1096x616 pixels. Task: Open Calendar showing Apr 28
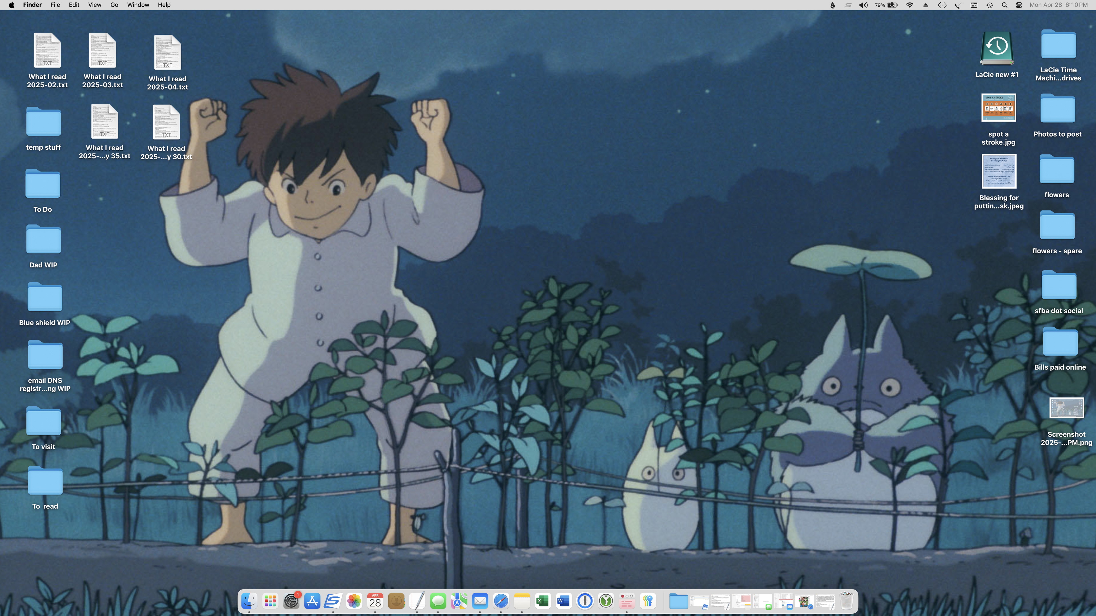tap(375, 601)
